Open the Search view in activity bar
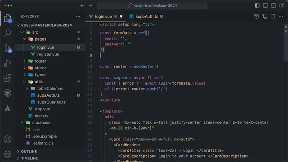 point(8,33)
